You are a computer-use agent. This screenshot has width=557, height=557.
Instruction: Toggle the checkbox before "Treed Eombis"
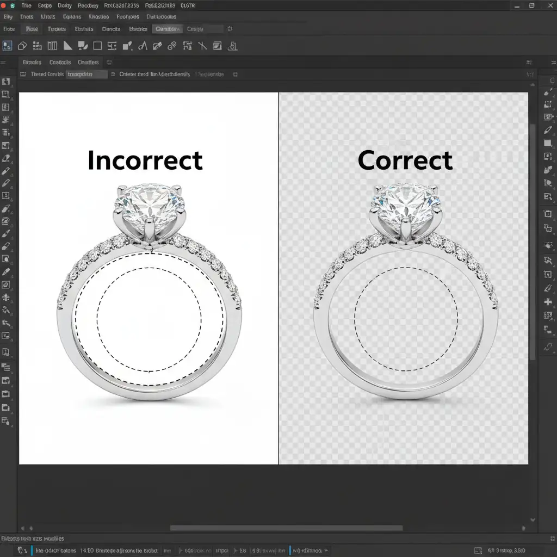[x=23, y=75]
